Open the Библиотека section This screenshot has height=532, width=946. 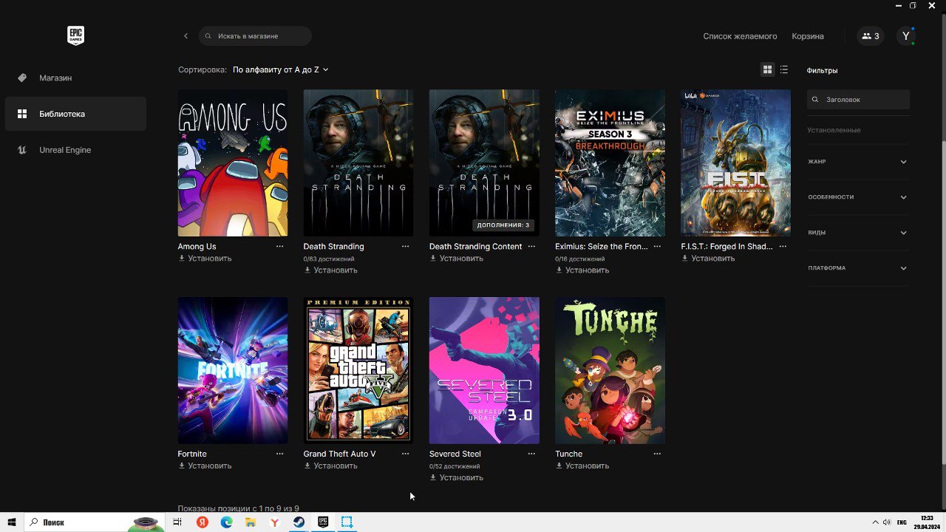75,114
